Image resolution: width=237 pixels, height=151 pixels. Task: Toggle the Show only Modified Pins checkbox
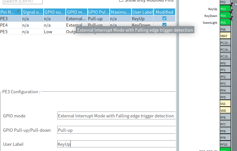[121, 1]
